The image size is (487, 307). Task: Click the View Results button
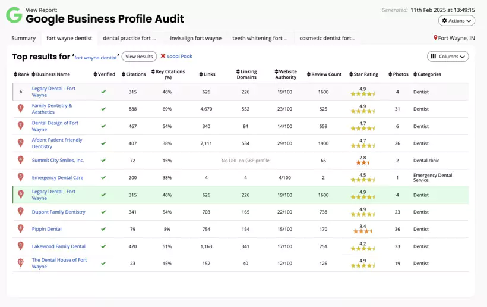(139, 57)
